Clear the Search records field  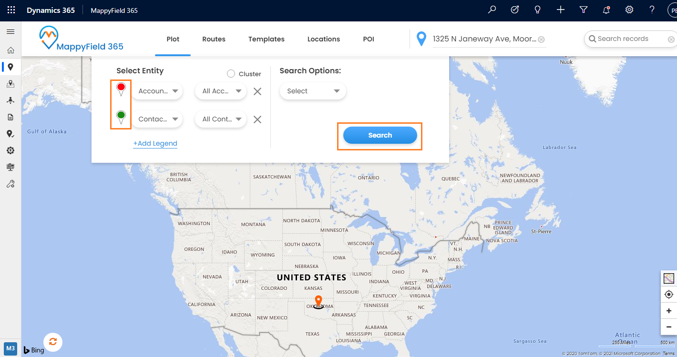point(671,40)
